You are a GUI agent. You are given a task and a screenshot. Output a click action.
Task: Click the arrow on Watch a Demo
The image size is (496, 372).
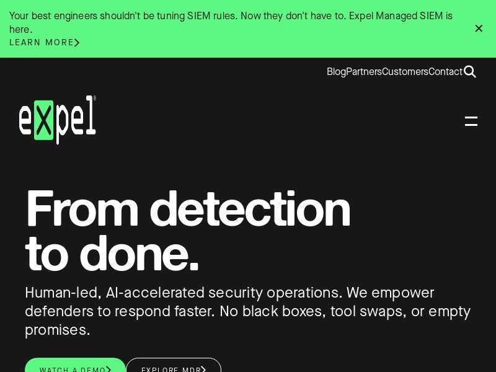(109, 370)
